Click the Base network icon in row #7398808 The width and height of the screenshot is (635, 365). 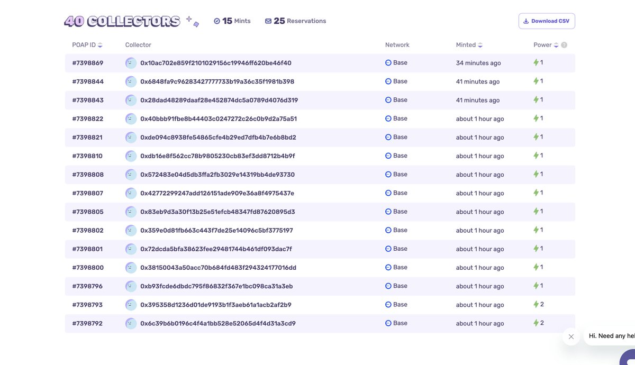click(x=388, y=175)
